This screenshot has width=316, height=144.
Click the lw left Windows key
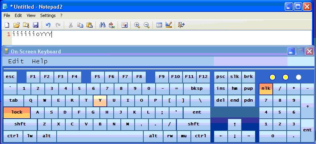click(x=30, y=136)
